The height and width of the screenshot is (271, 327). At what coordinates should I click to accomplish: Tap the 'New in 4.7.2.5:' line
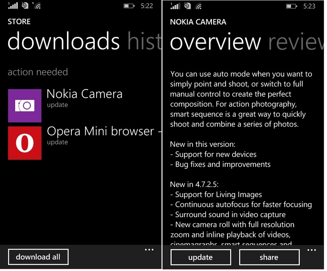click(194, 185)
